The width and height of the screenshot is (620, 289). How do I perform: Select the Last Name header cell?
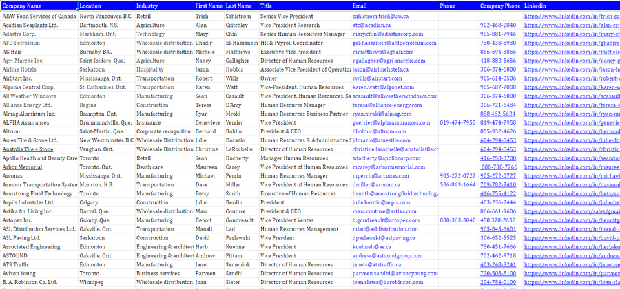tap(242, 6)
